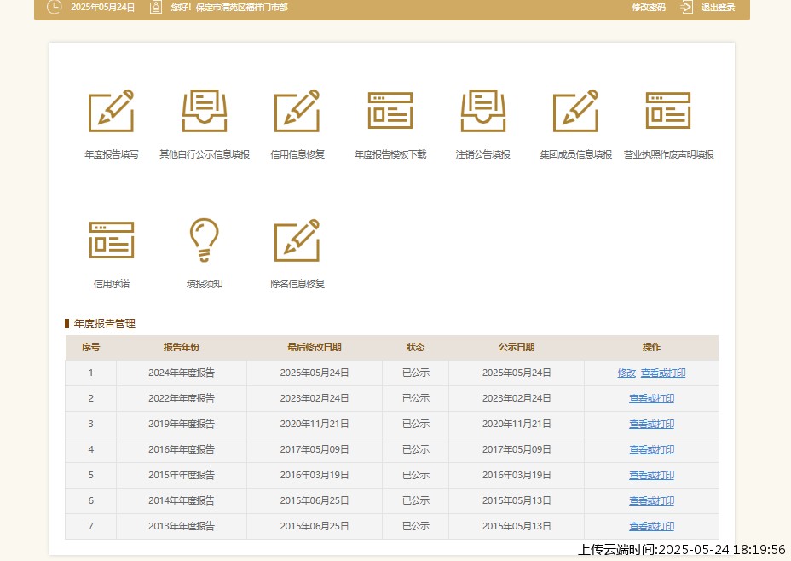The width and height of the screenshot is (791, 561).
Task: Click the 最后修改日期 column header
Action: click(315, 347)
